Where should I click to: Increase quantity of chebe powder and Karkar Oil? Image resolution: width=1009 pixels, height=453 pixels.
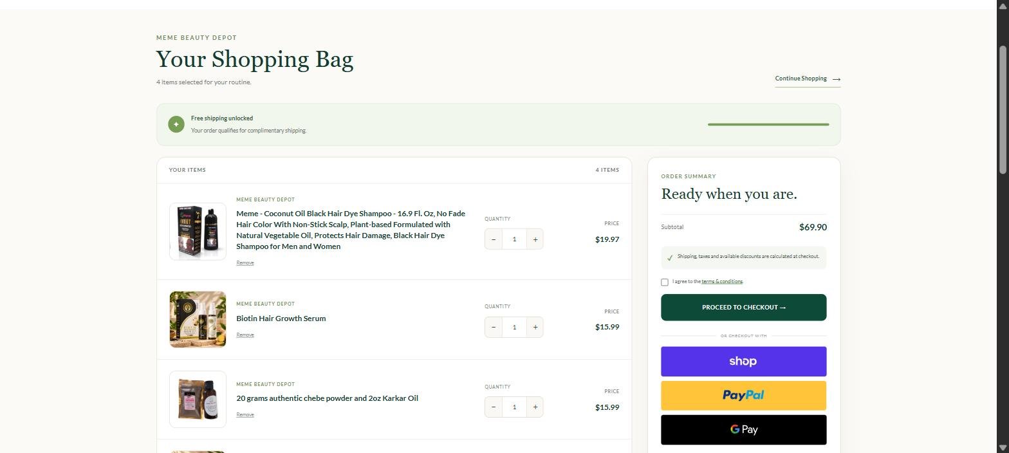tap(535, 407)
